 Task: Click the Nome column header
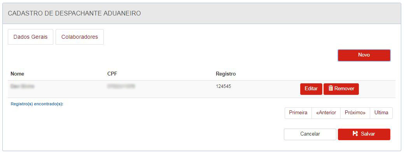click(17, 74)
